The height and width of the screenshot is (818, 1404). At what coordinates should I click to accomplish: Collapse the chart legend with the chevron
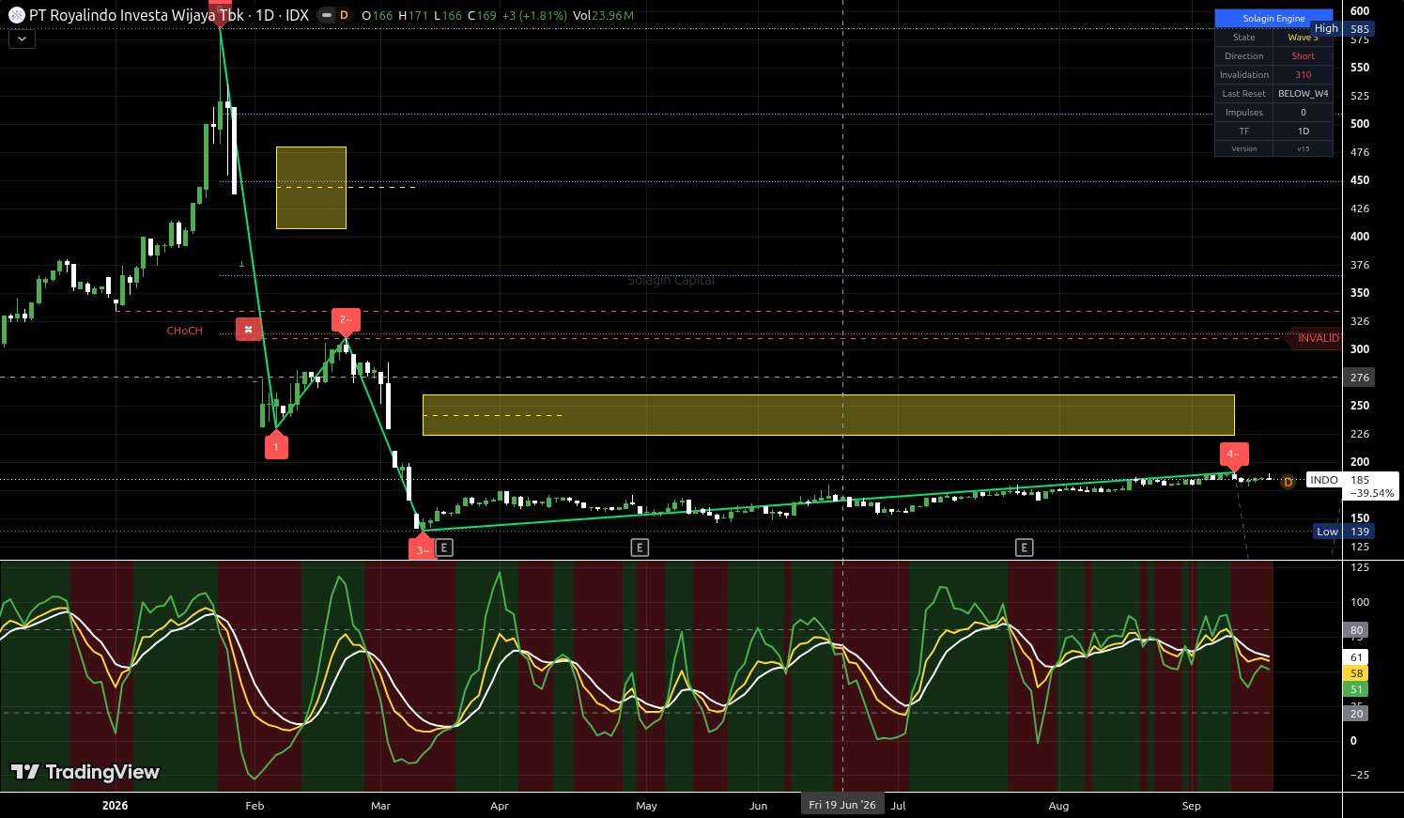(22, 39)
